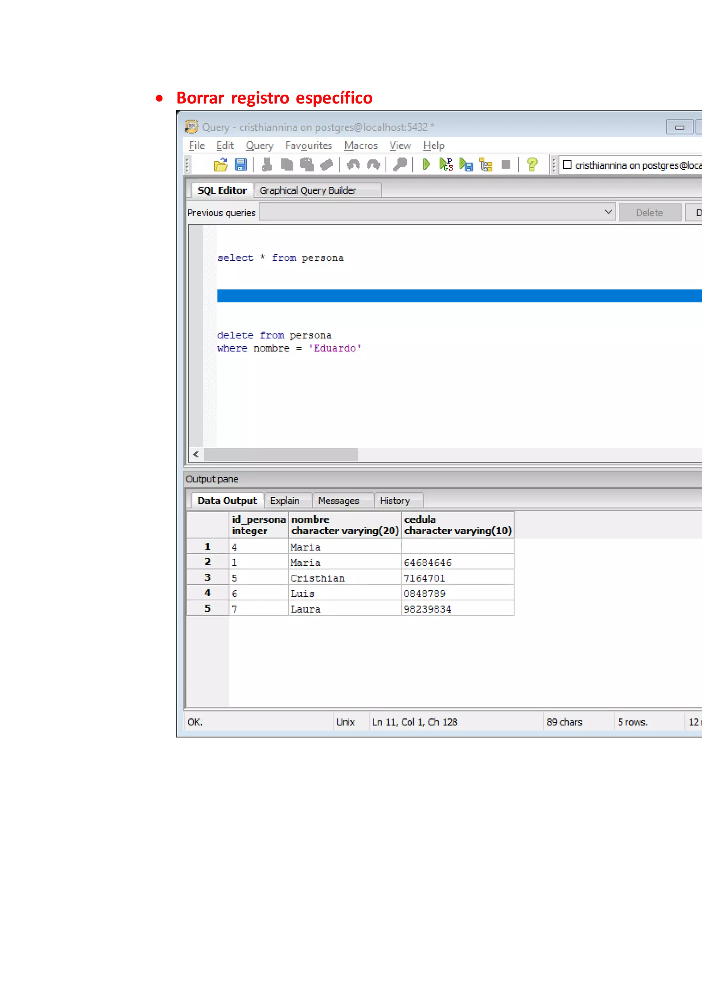The width and height of the screenshot is (702, 993).
Task: Open the Edit menu
Action: (x=225, y=146)
